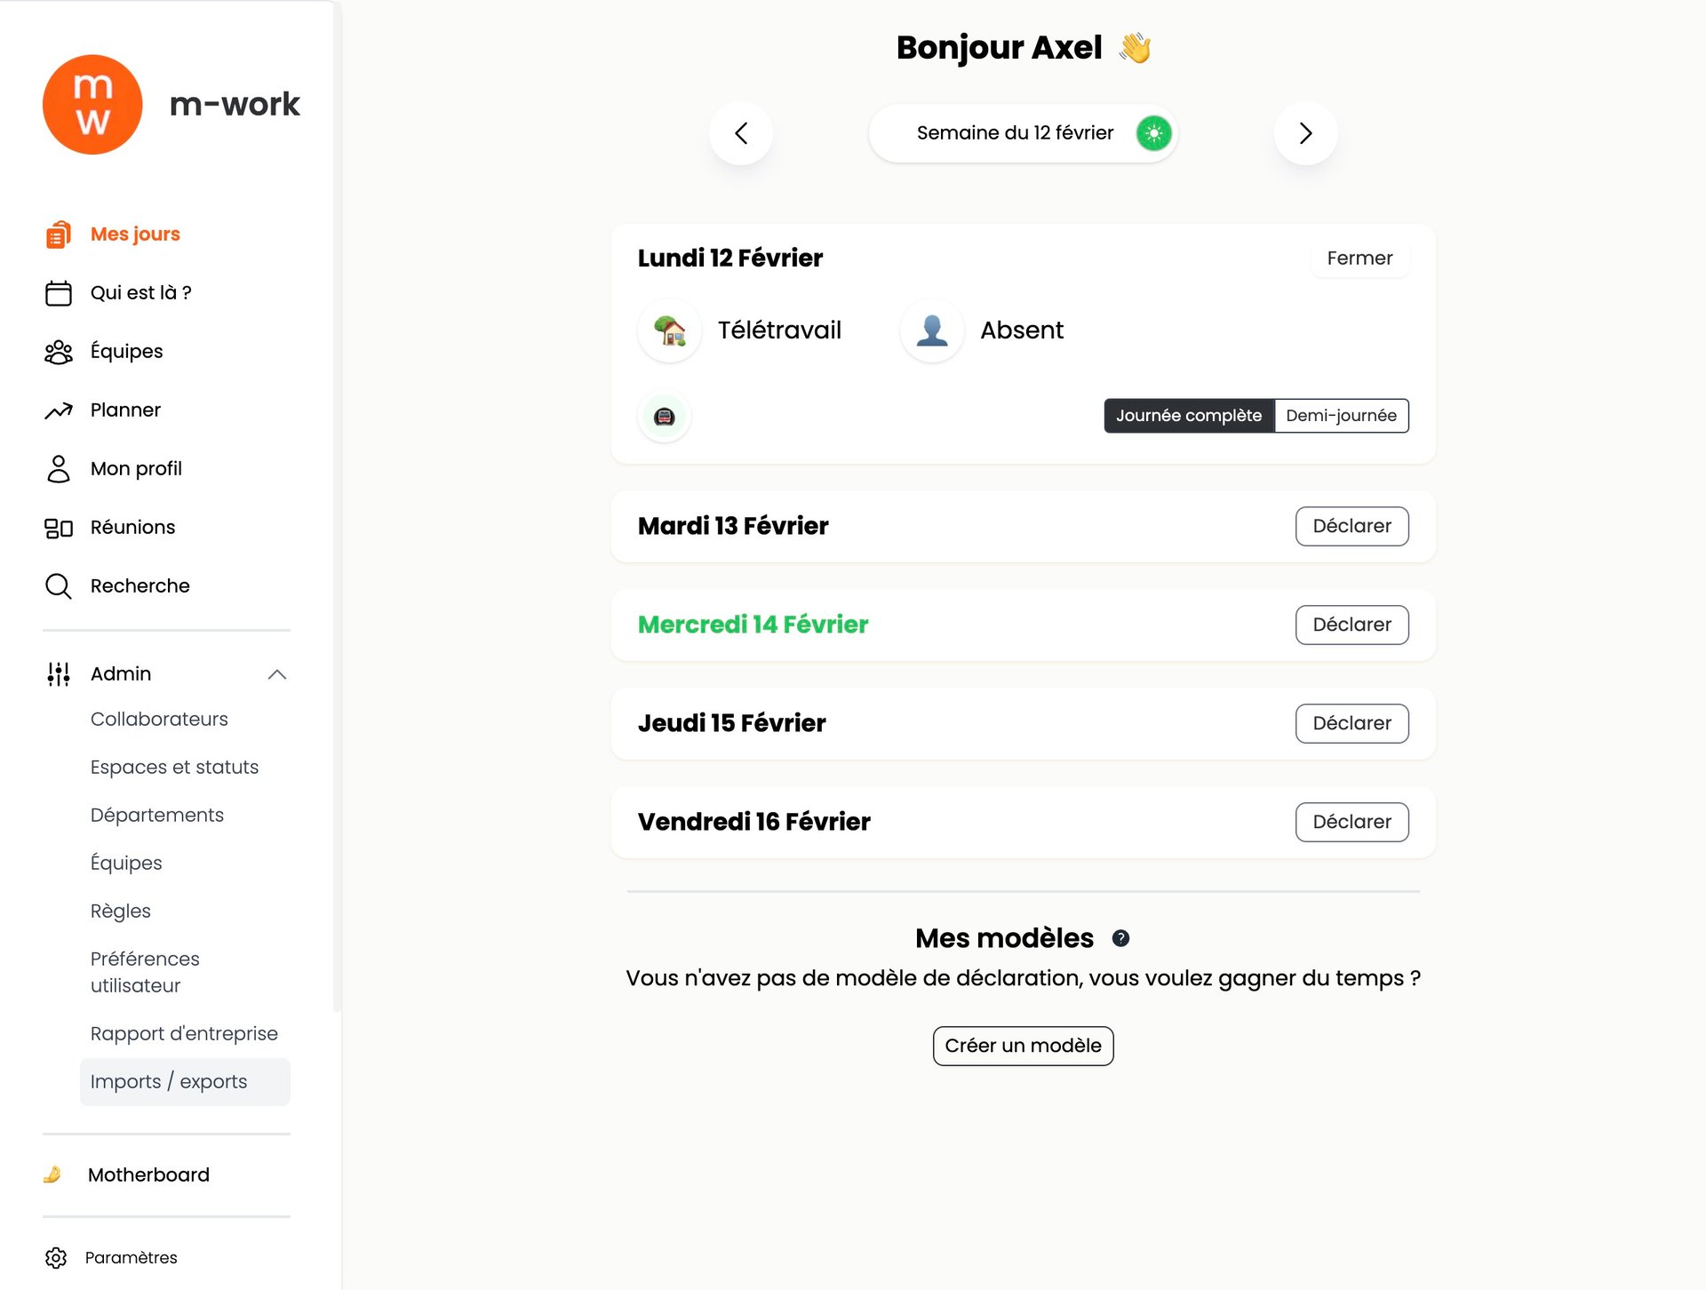1706x1290 pixels.
Task: Declare status for Mardi 13 Février
Action: click(1351, 526)
